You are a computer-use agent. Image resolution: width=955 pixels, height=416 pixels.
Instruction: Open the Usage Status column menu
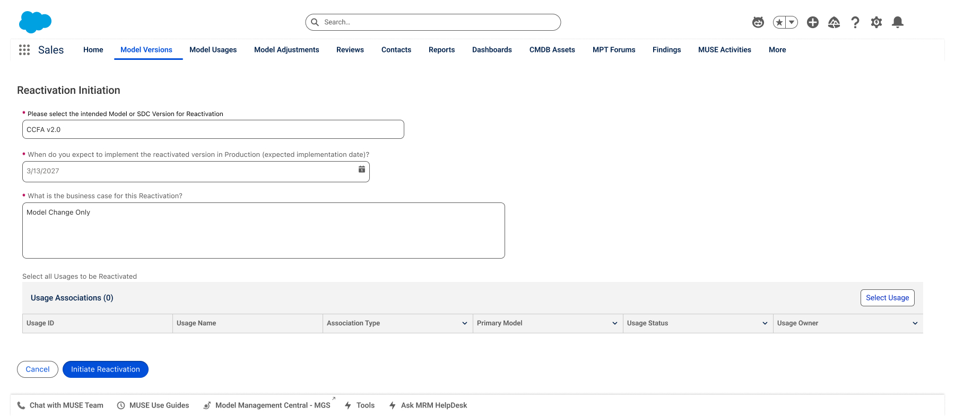(765, 323)
